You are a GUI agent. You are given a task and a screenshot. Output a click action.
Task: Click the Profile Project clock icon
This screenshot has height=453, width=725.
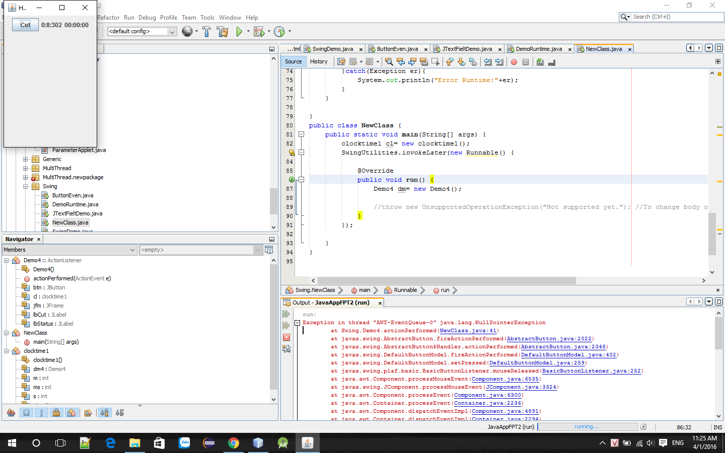[279, 31]
